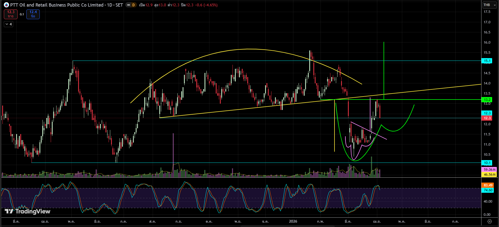Image resolution: width=499 pixels, height=227 pixels.
Task: Click the พ.ย. time axis label
Action: (238, 221)
